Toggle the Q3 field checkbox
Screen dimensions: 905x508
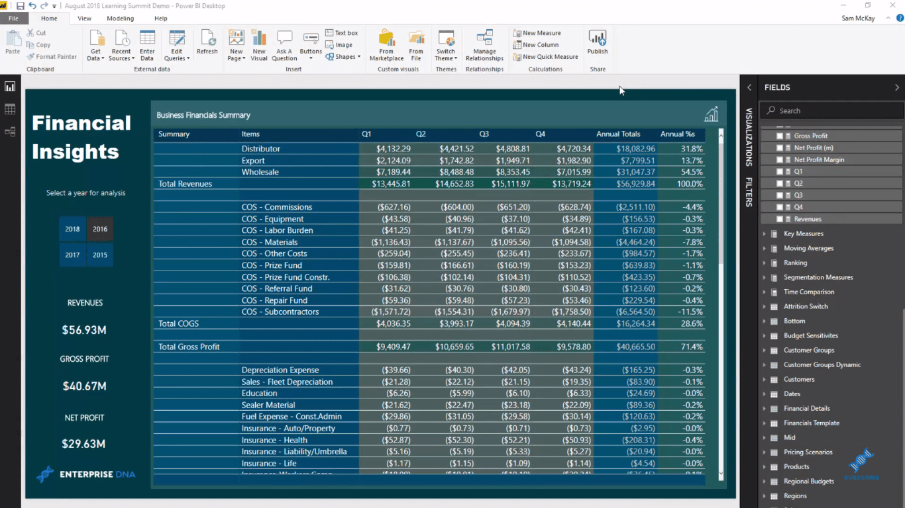(780, 195)
